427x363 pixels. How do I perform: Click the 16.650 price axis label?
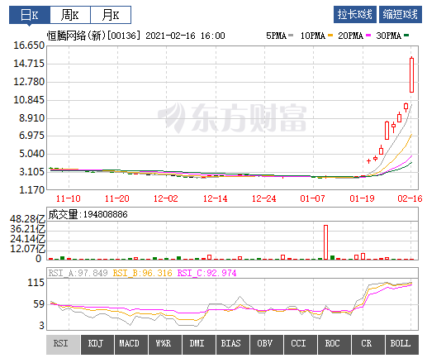point(29,45)
